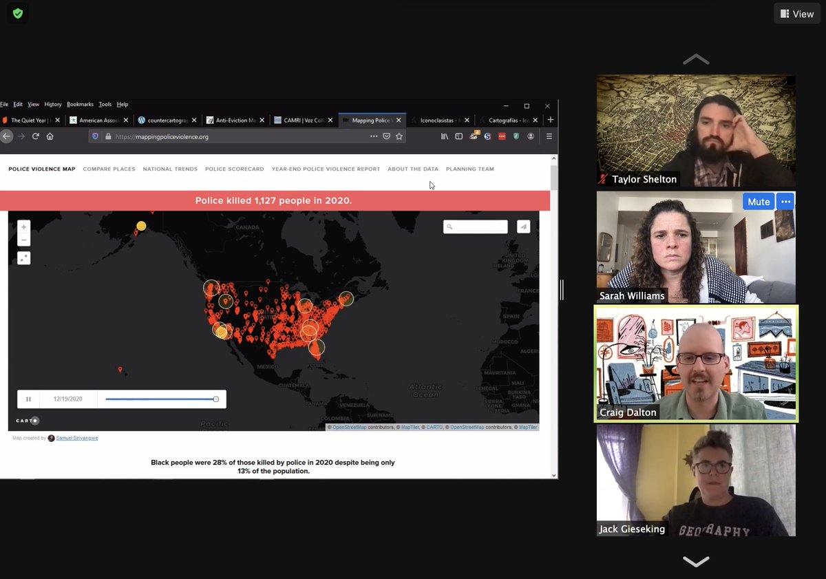Open the Help menu in Firefox
This screenshot has width=826, height=579.
click(x=123, y=105)
